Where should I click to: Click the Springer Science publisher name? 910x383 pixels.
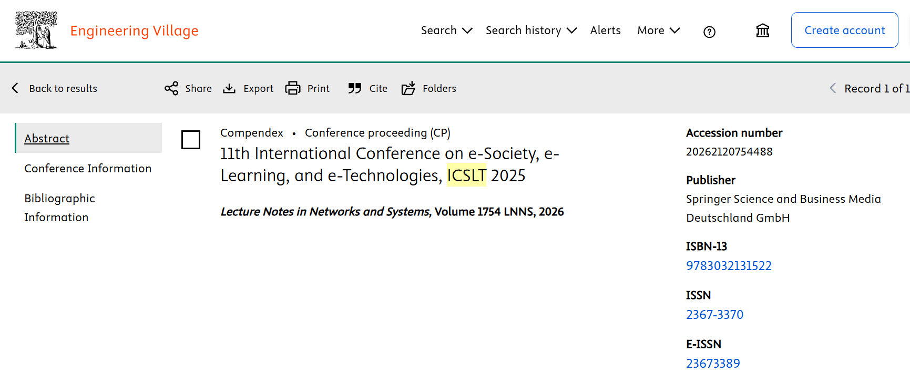tap(783, 209)
